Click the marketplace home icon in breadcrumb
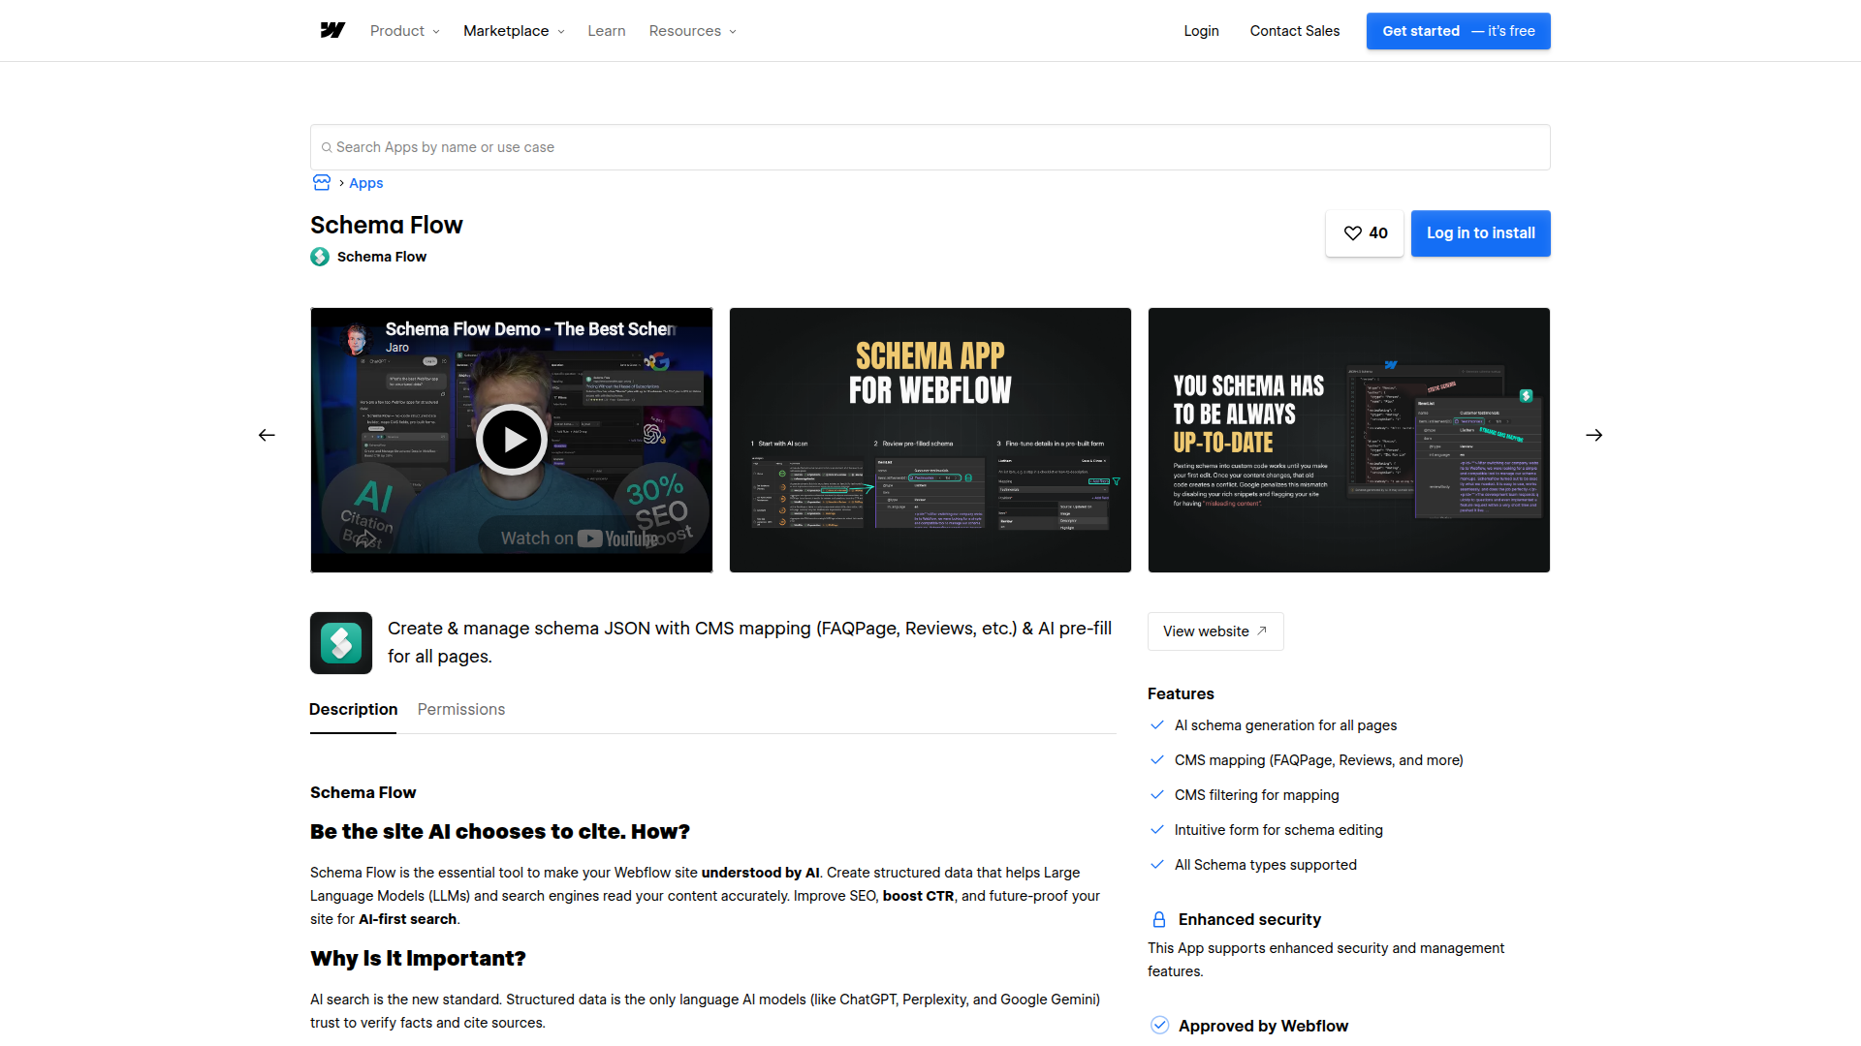Image resolution: width=1861 pixels, height=1046 pixels. tap(322, 183)
